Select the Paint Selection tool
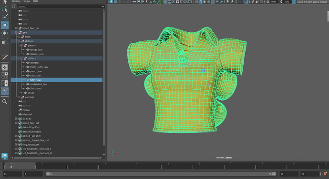Screen dimensions: 329x179 click(5, 17)
